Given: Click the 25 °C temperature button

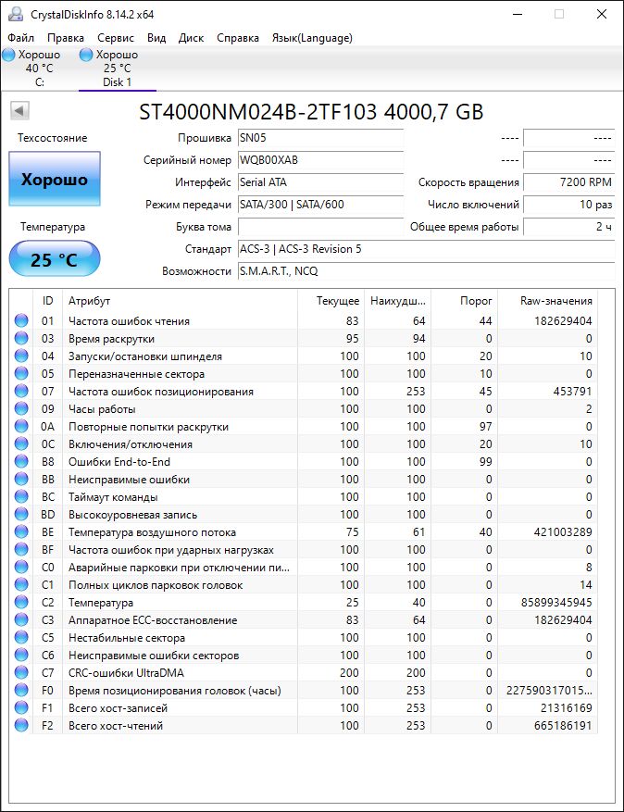Looking at the screenshot, I should coord(55,260).
